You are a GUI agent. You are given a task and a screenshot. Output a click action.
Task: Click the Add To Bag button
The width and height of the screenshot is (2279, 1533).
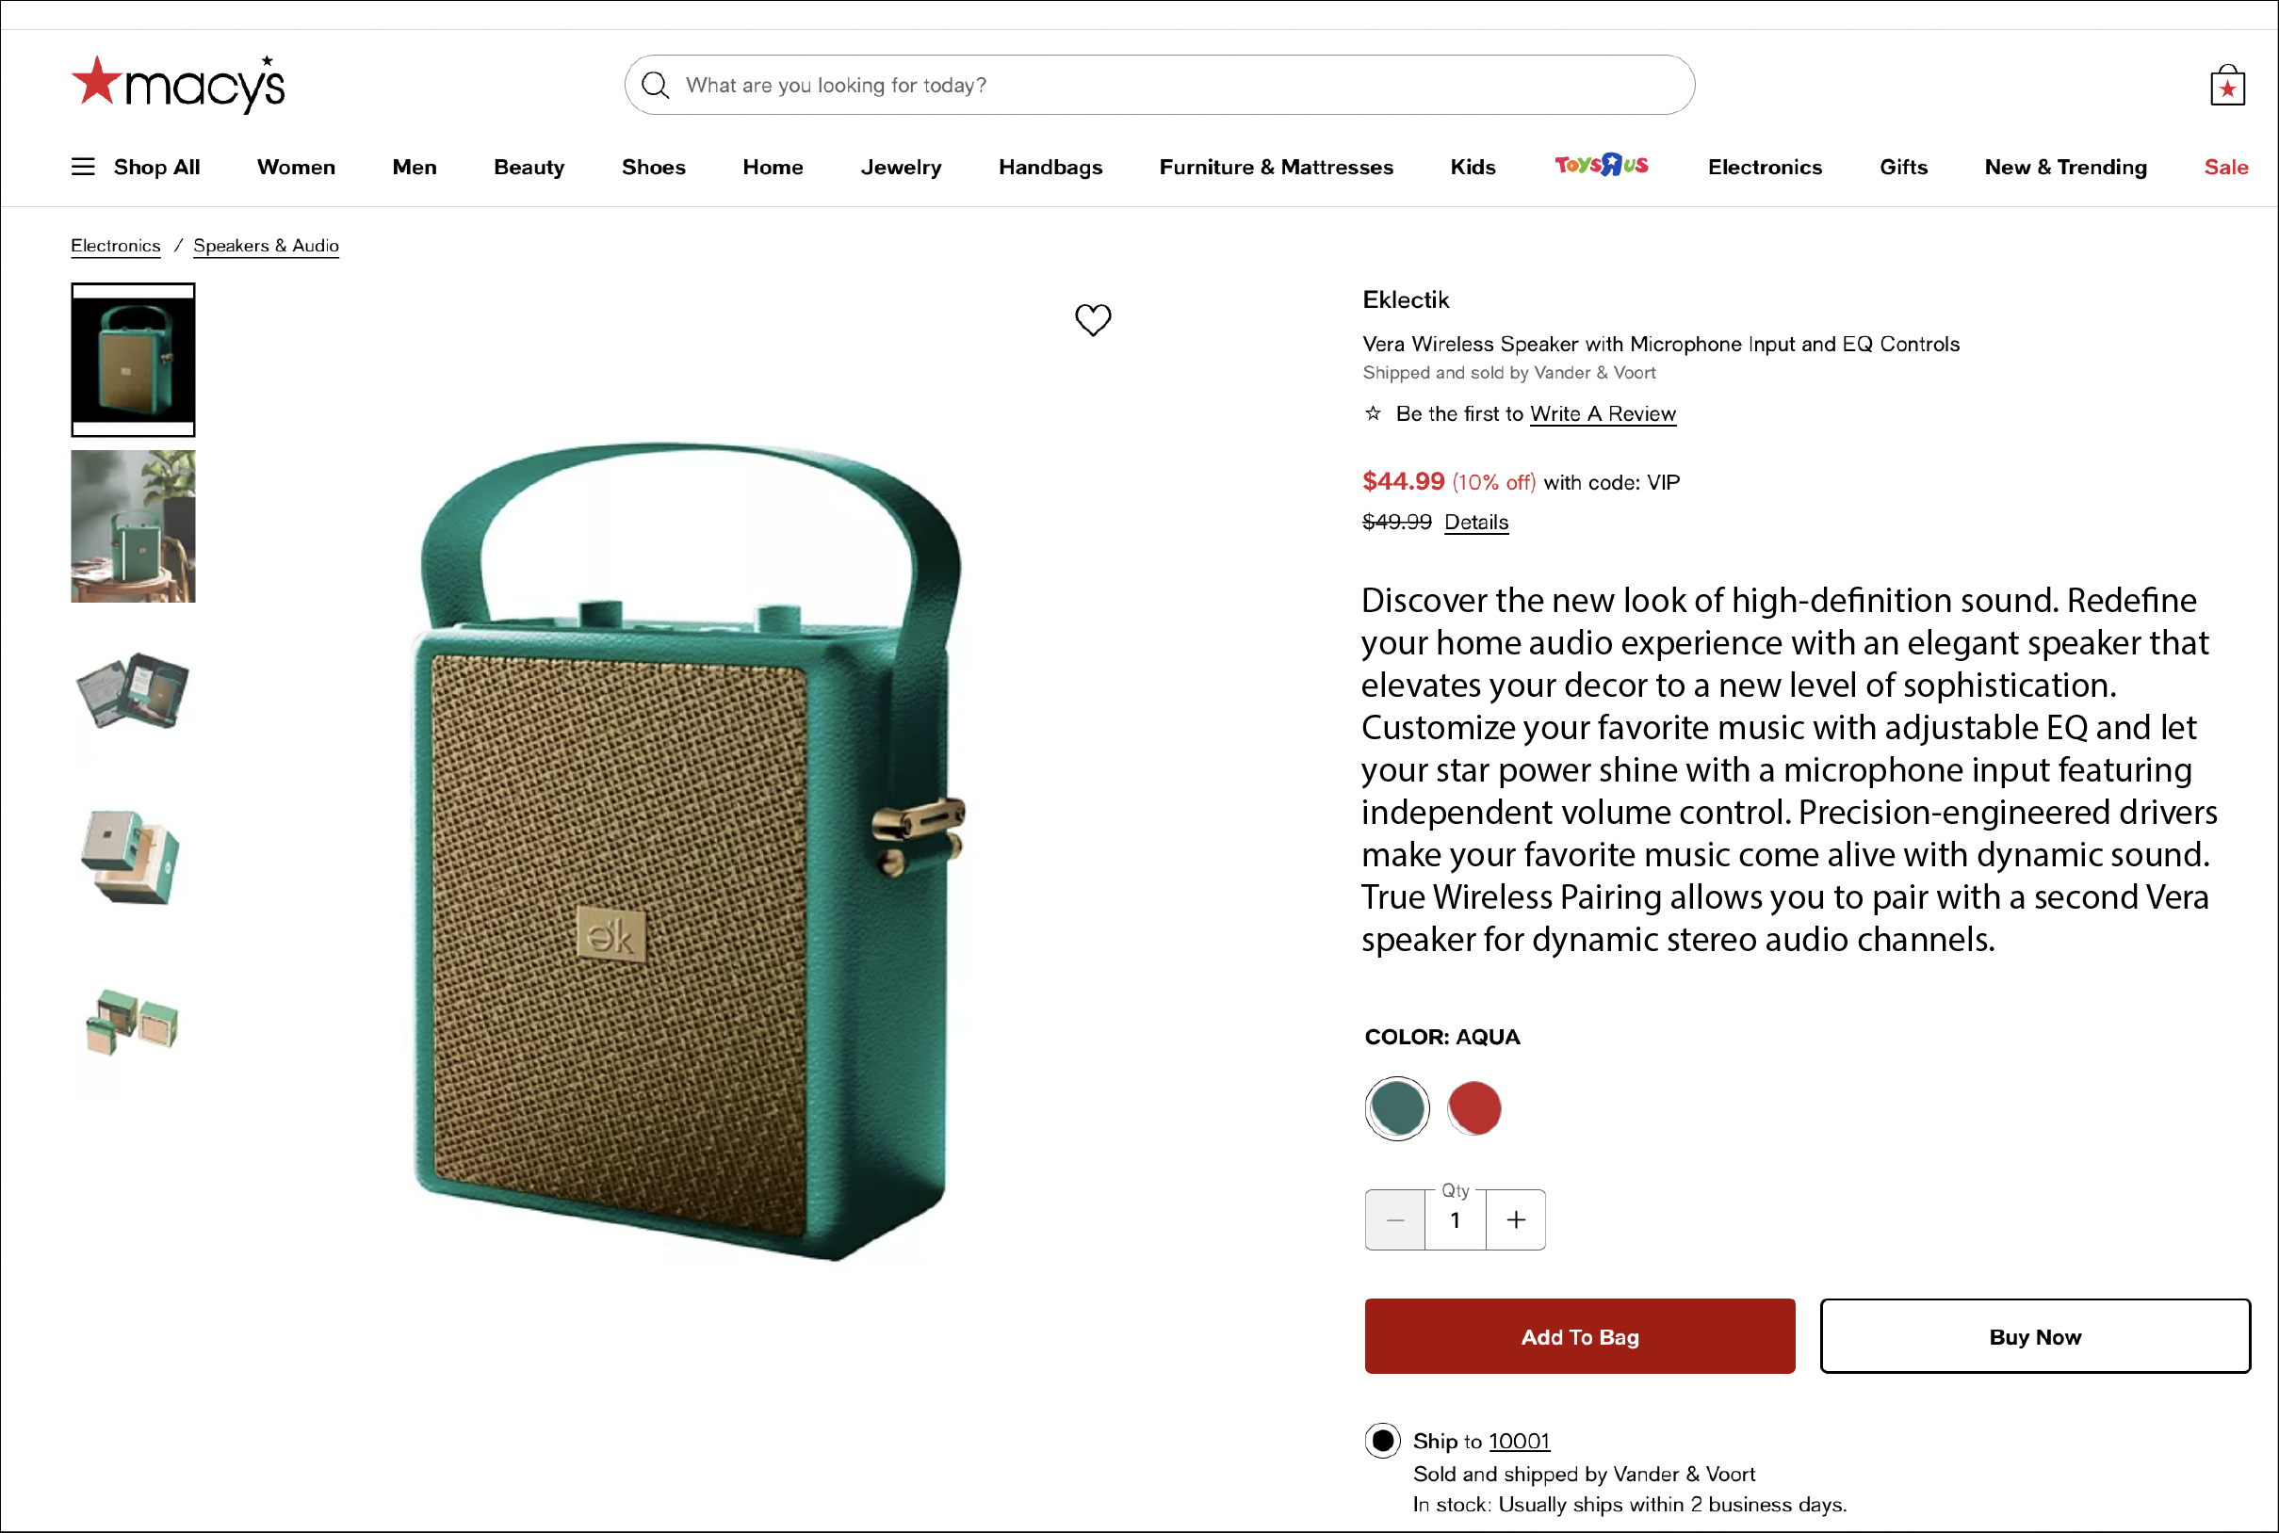1579,1335
